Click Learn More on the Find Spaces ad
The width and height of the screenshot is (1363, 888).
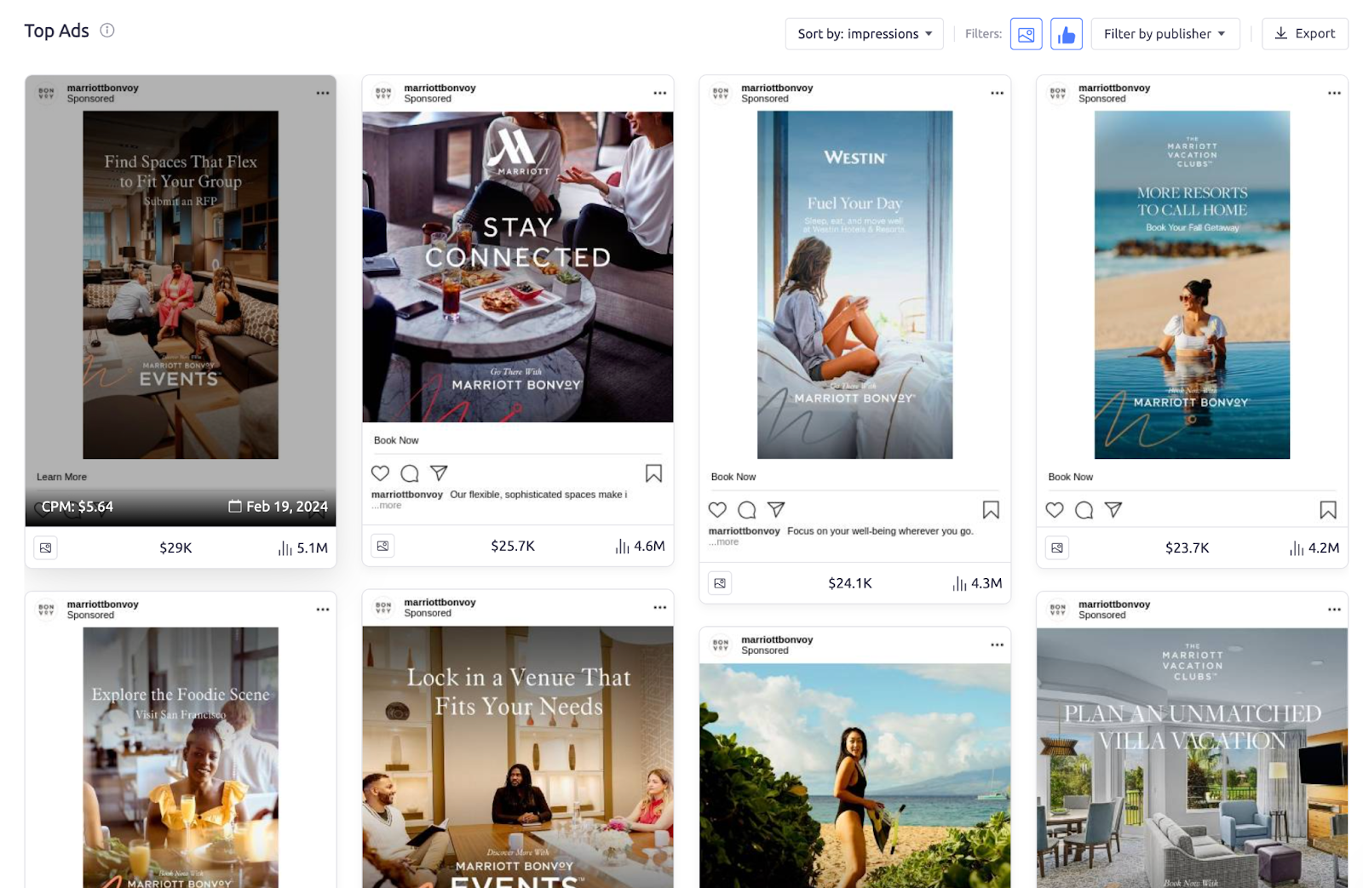pyautogui.click(x=61, y=477)
